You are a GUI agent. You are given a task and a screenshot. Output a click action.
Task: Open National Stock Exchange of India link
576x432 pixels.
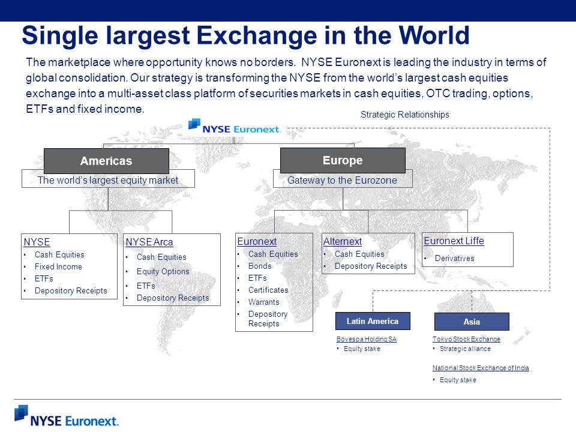coord(481,368)
